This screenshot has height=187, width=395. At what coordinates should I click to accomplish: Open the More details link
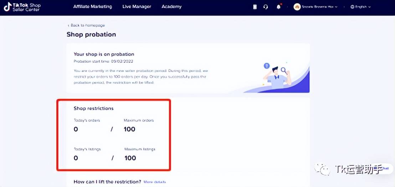click(x=155, y=182)
